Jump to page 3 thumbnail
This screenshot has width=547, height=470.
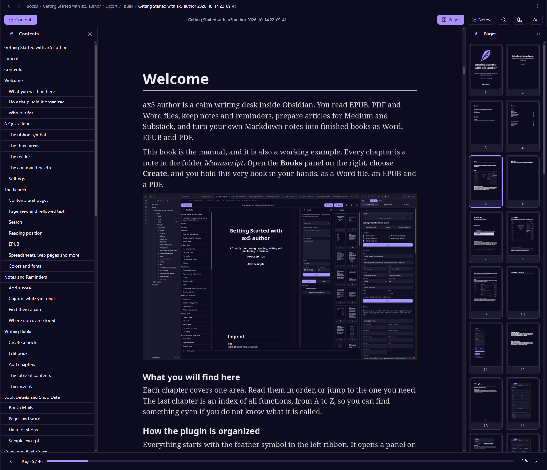click(486, 126)
